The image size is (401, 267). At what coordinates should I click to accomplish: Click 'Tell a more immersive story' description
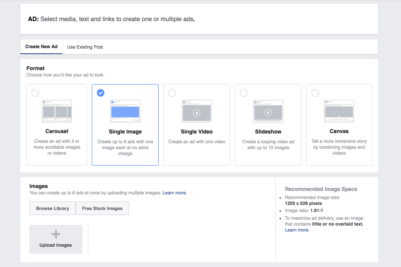[x=339, y=147]
